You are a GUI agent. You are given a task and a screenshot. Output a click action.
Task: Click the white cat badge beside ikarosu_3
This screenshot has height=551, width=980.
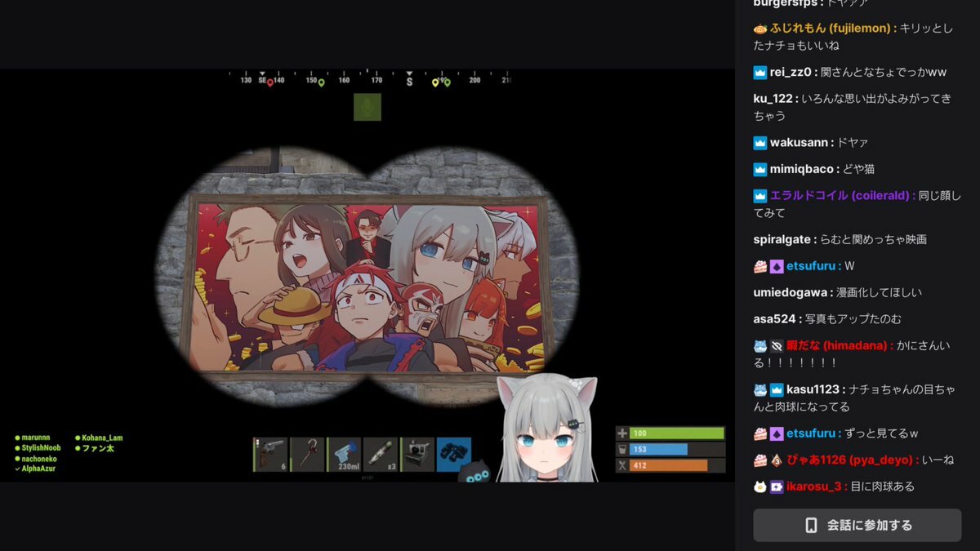click(760, 487)
